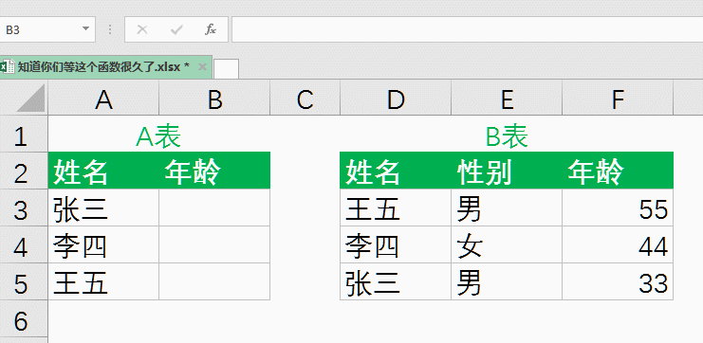This screenshot has height=343, width=703.
Task: Click the select-all triangle at grid corner
Action: pos(30,99)
